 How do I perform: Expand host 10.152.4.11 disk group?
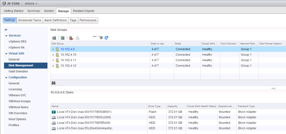coord(53,60)
